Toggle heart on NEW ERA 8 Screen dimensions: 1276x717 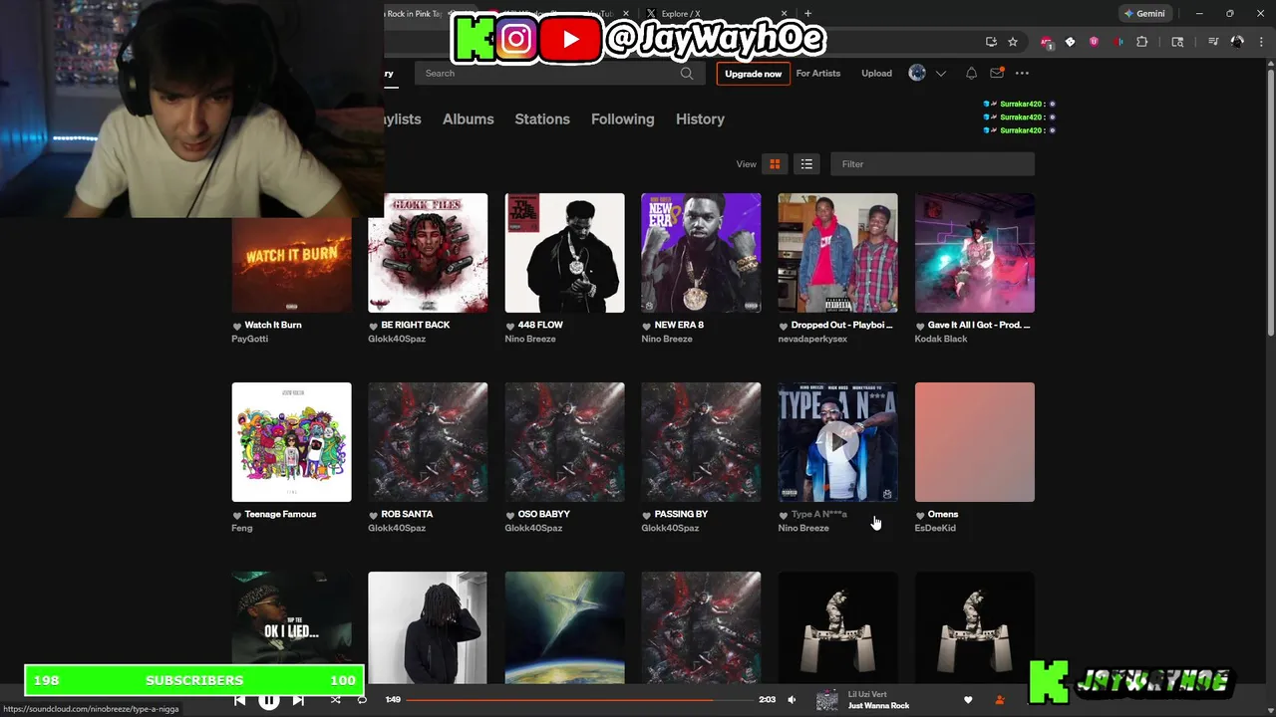(647, 326)
